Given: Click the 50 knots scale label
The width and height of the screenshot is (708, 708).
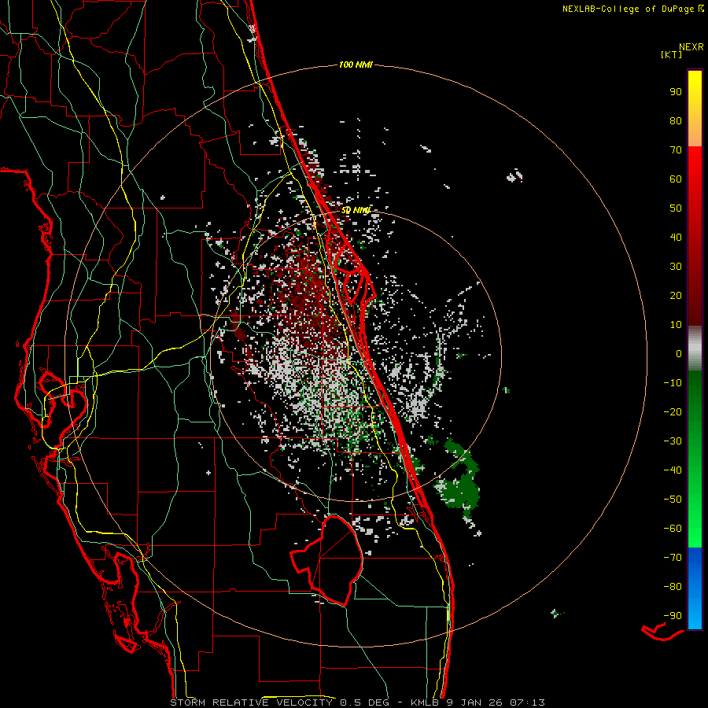Looking at the screenshot, I should coord(676,208).
